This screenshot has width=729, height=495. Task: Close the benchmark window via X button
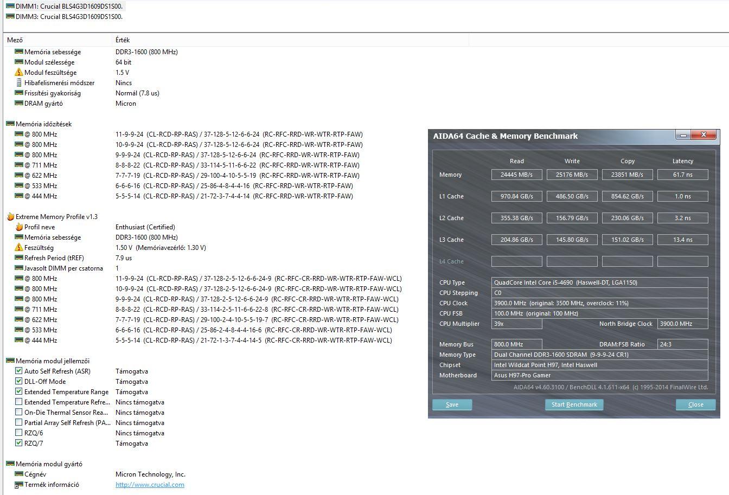(704, 135)
